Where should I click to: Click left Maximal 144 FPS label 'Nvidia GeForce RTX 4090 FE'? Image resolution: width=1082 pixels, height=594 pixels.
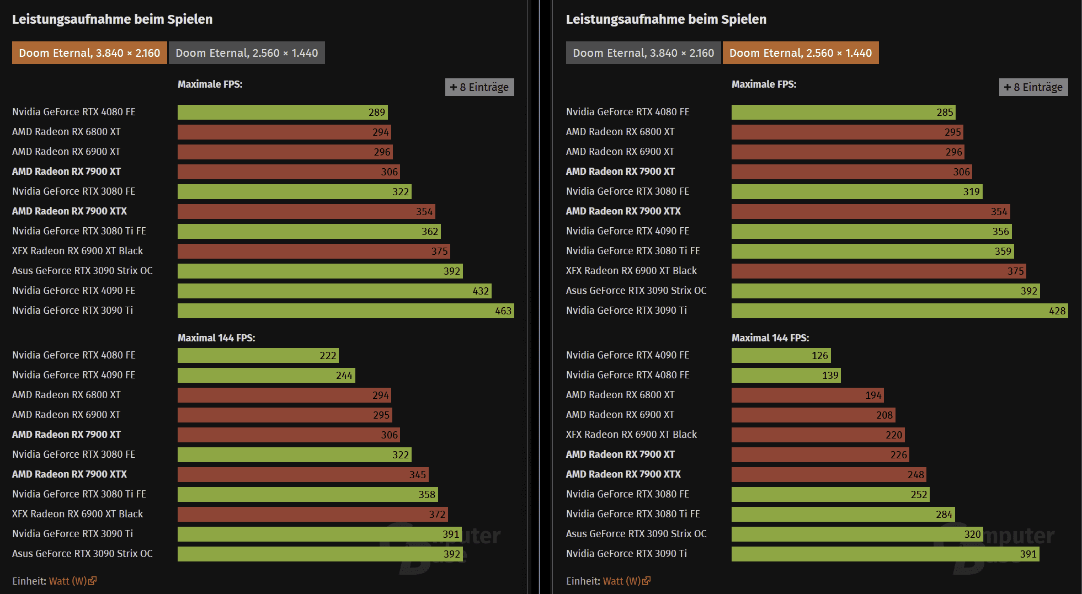click(74, 375)
